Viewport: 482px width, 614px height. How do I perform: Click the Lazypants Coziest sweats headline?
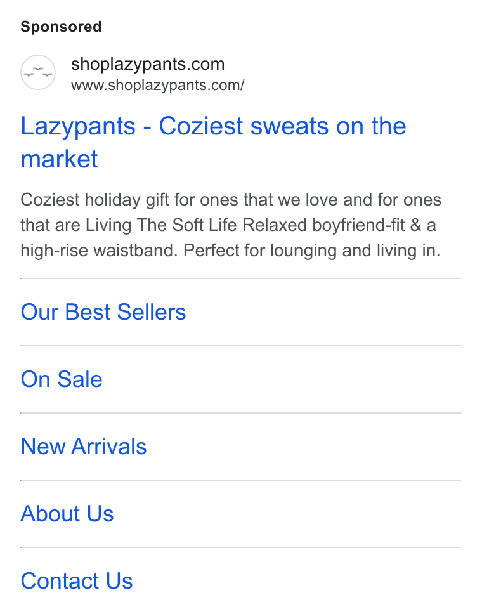click(213, 142)
